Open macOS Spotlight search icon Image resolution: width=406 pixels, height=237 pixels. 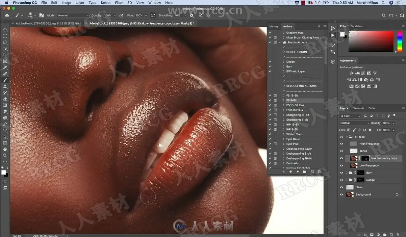[x=383, y=3]
